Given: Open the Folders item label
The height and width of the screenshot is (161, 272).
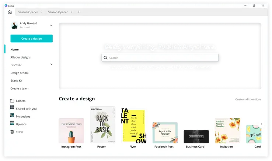Looking at the screenshot, I should [21, 101].
